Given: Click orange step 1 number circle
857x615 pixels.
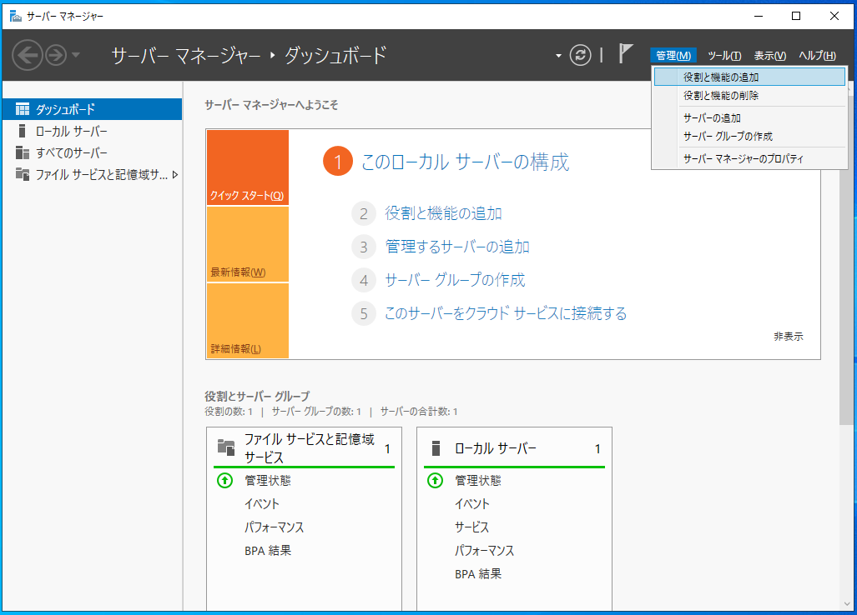Looking at the screenshot, I should pyautogui.click(x=337, y=162).
